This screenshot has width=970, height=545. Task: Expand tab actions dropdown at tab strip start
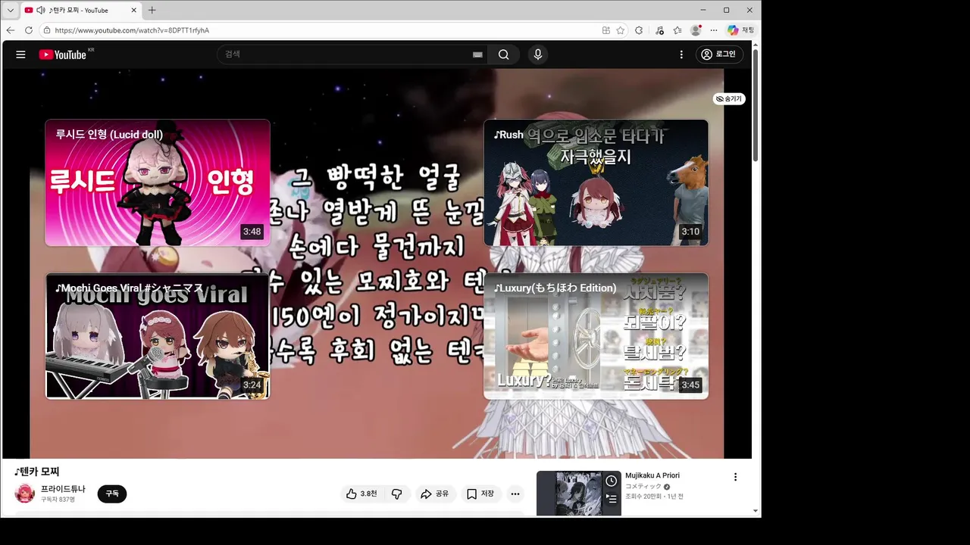click(x=10, y=10)
